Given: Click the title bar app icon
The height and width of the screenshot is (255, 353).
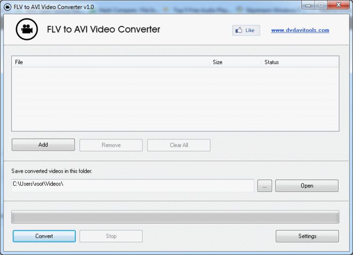Looking at the screenshot, I should [x=8, y=7].
